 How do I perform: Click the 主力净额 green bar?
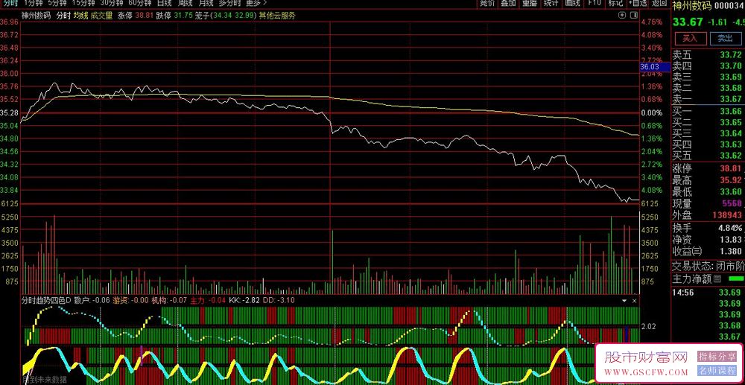pos(735,279)
